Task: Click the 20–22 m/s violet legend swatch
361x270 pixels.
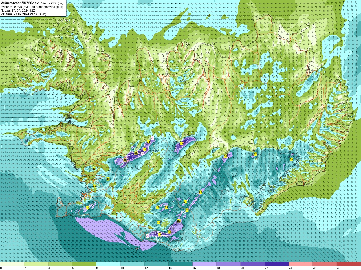Action: pyautogui.click(x=253, y=264)
